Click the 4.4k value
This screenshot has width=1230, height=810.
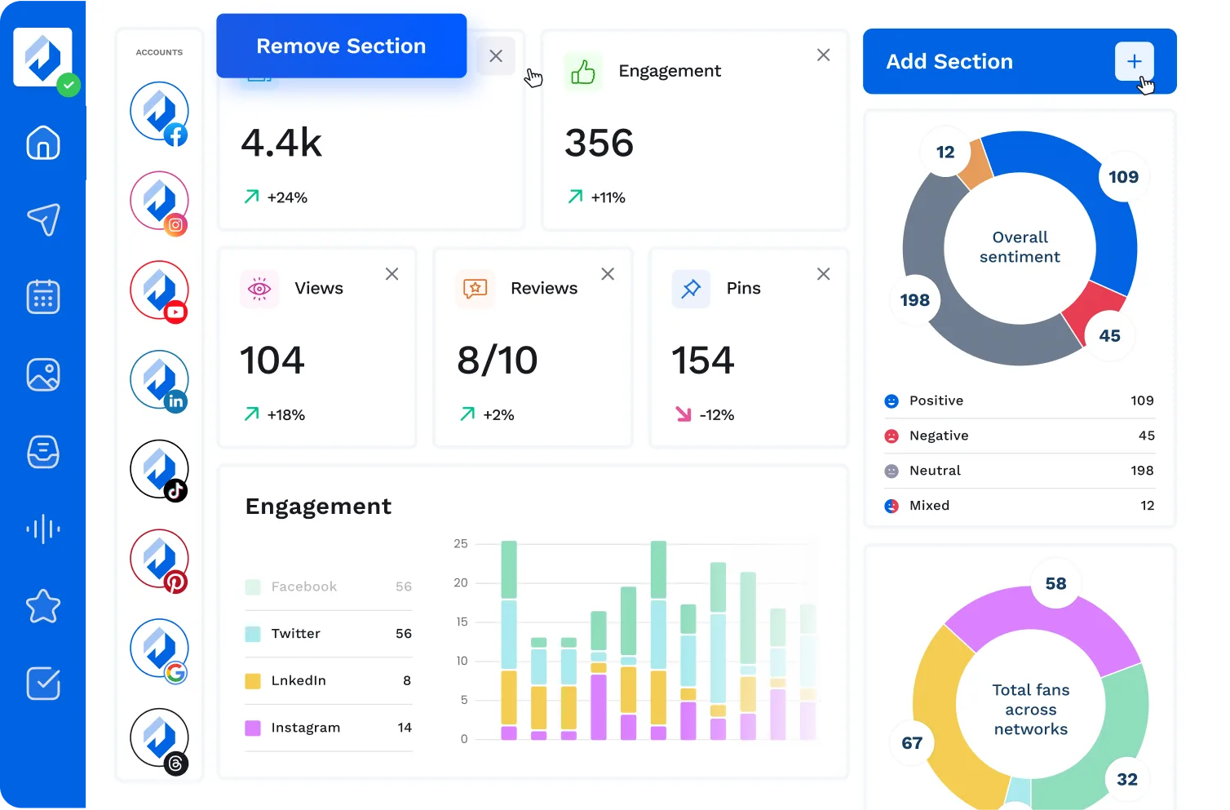281,144
